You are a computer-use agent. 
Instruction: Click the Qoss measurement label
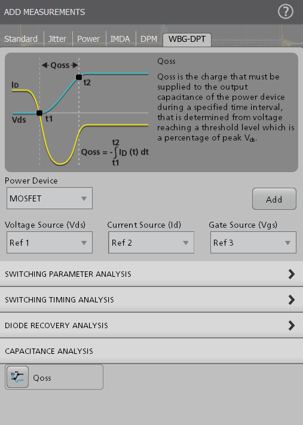[42, 378]
